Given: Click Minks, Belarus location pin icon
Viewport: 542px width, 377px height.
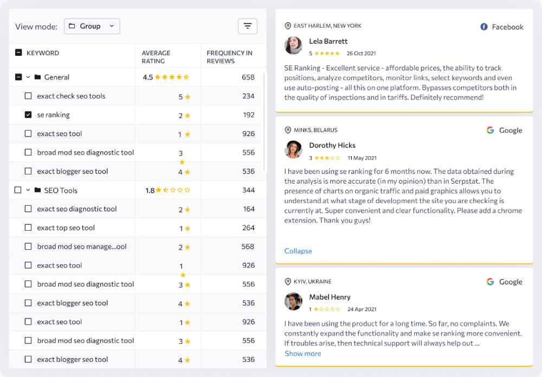Looking at the screenshot, I should (288, 131).
